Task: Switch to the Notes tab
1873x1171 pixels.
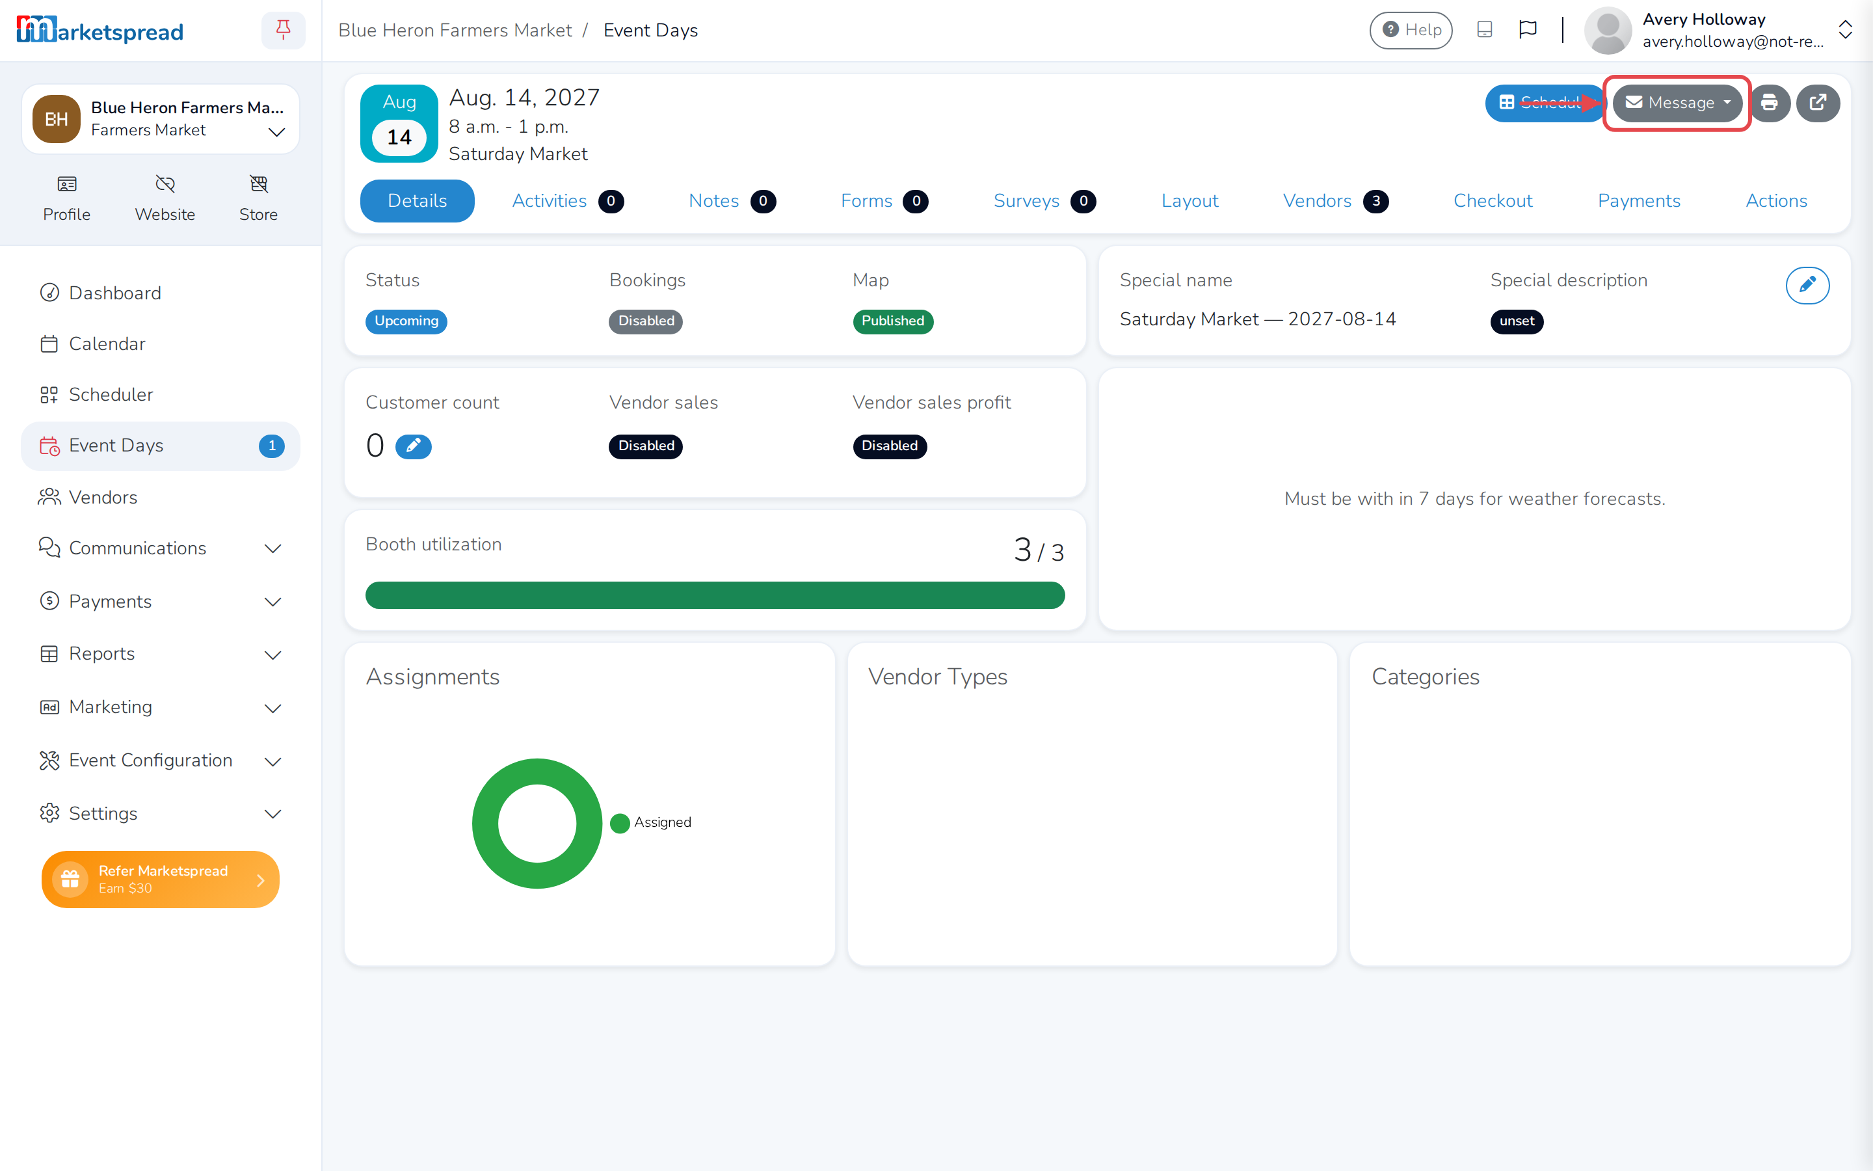Action: pos(732,200)
